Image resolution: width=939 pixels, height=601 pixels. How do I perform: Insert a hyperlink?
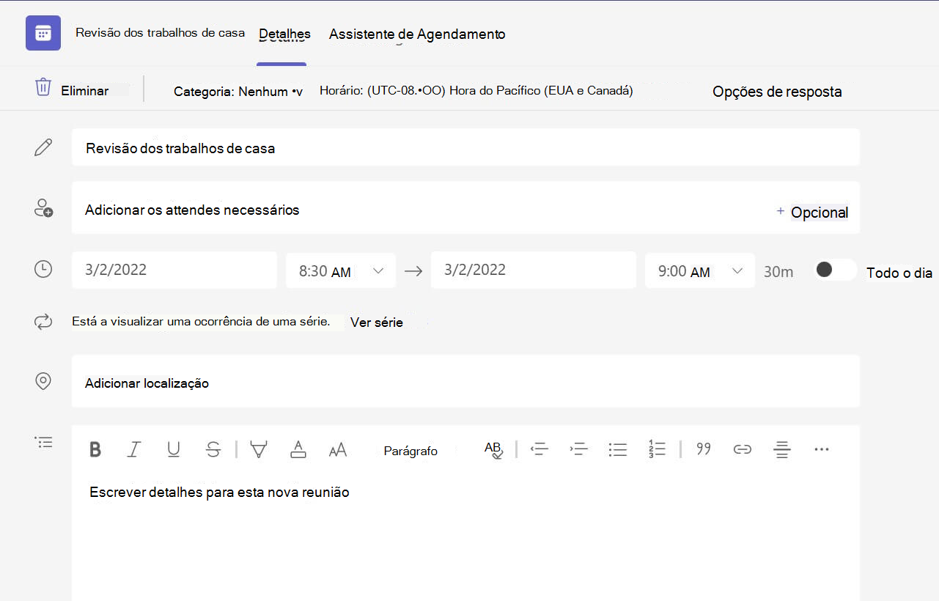pos(743,449)
